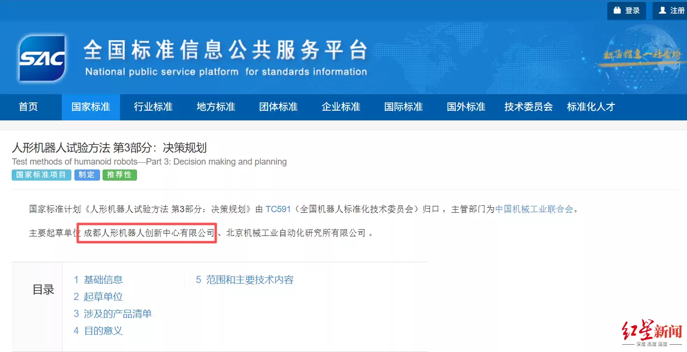Viewport: 687px width, 352px height.
Task: Click the briefcase icon beside 登录
Action: (x=618, y=10)
